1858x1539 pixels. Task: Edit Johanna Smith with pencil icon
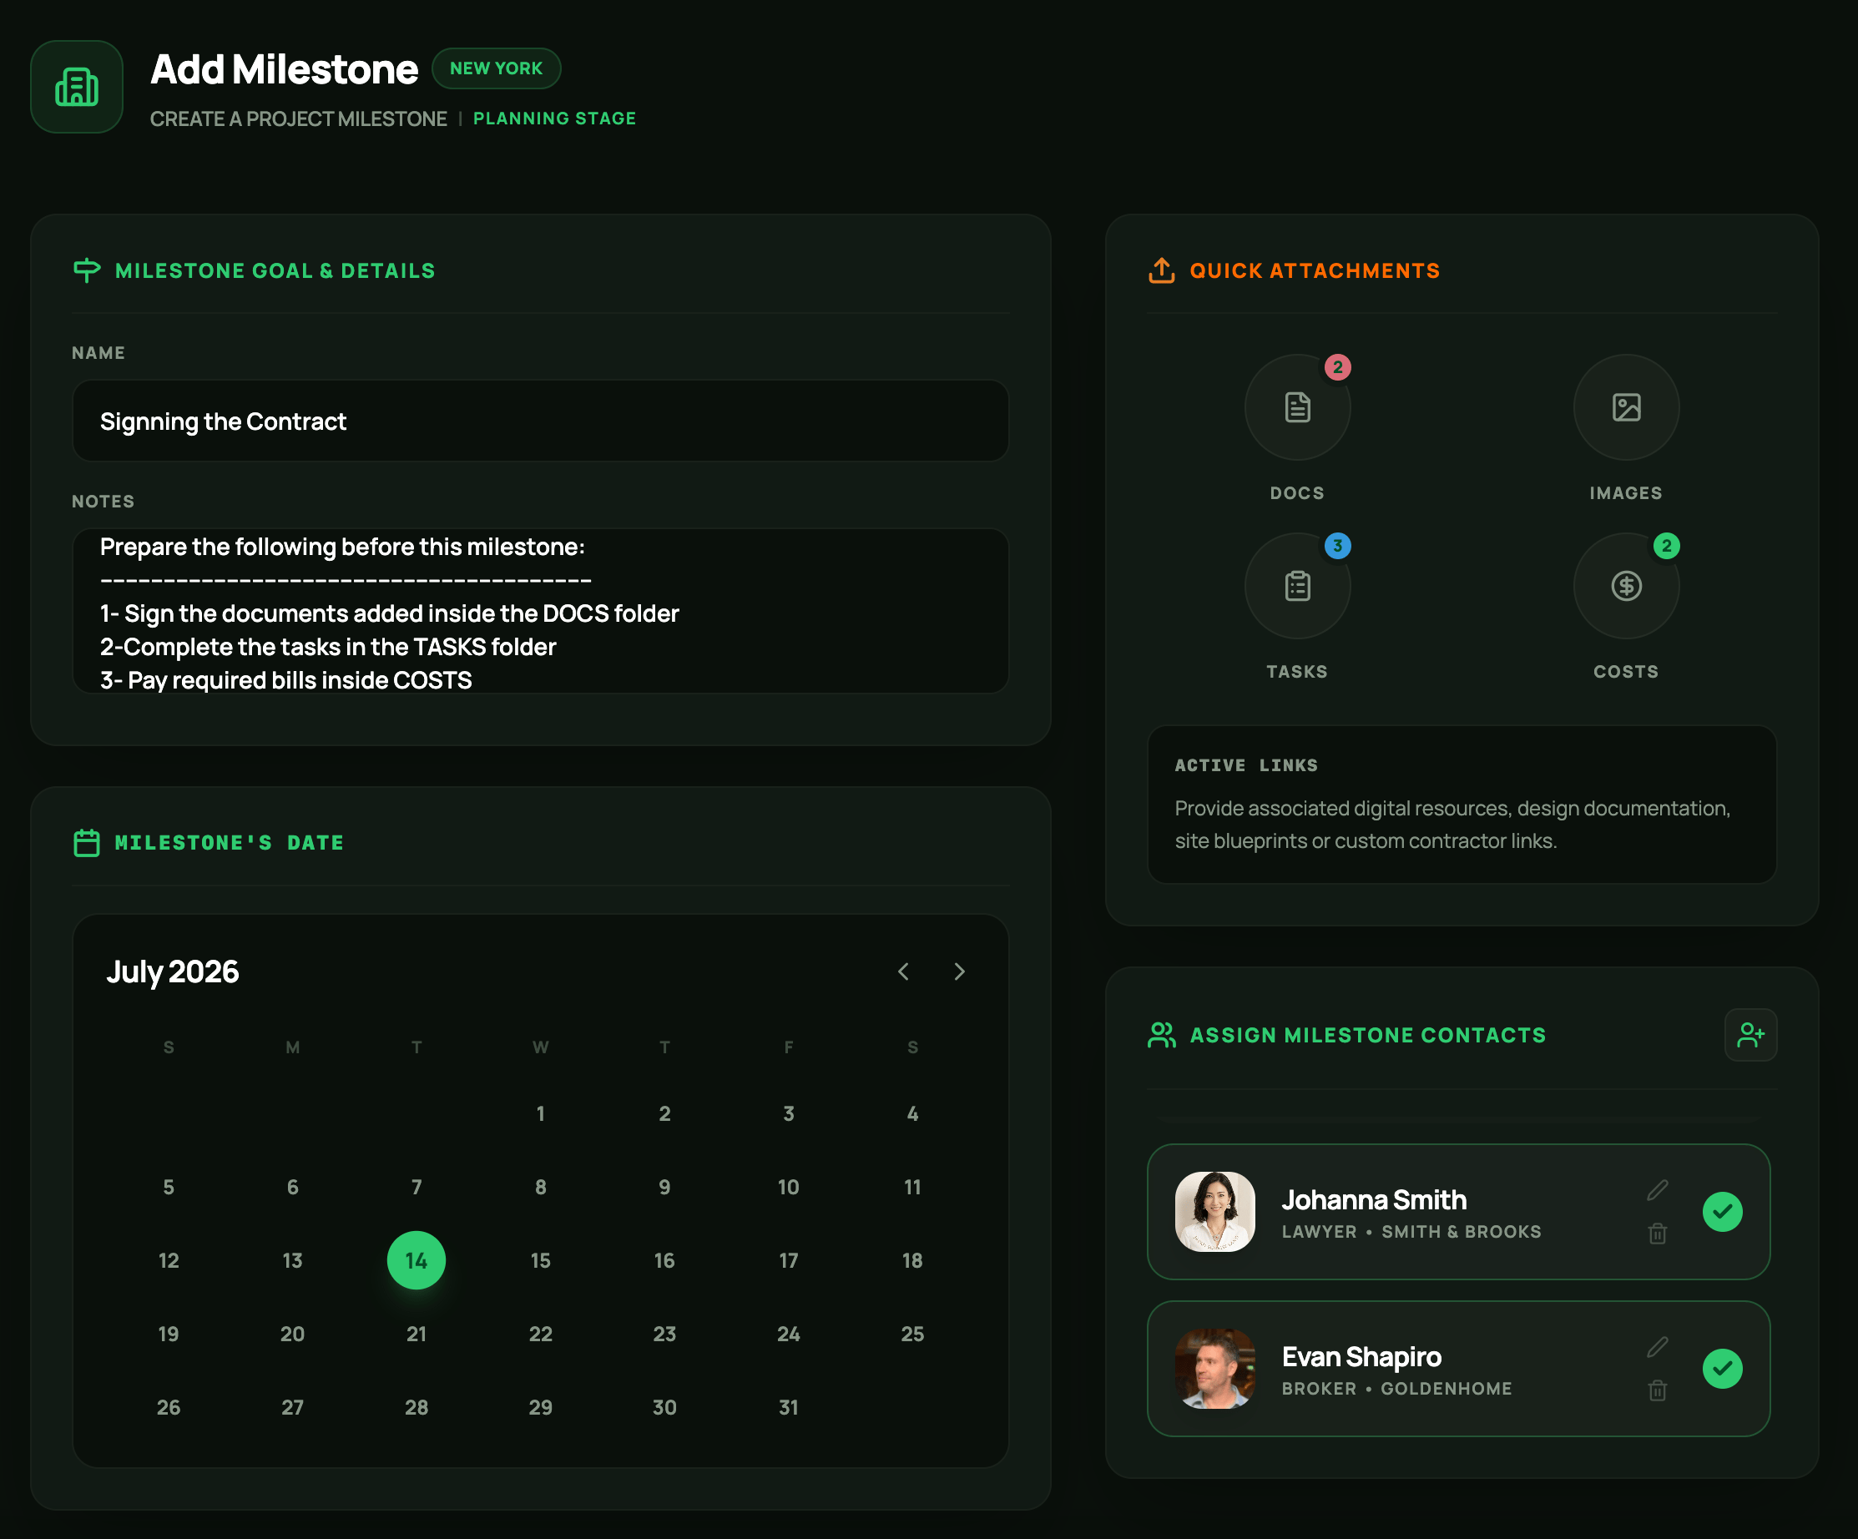pos(1658,1190)
